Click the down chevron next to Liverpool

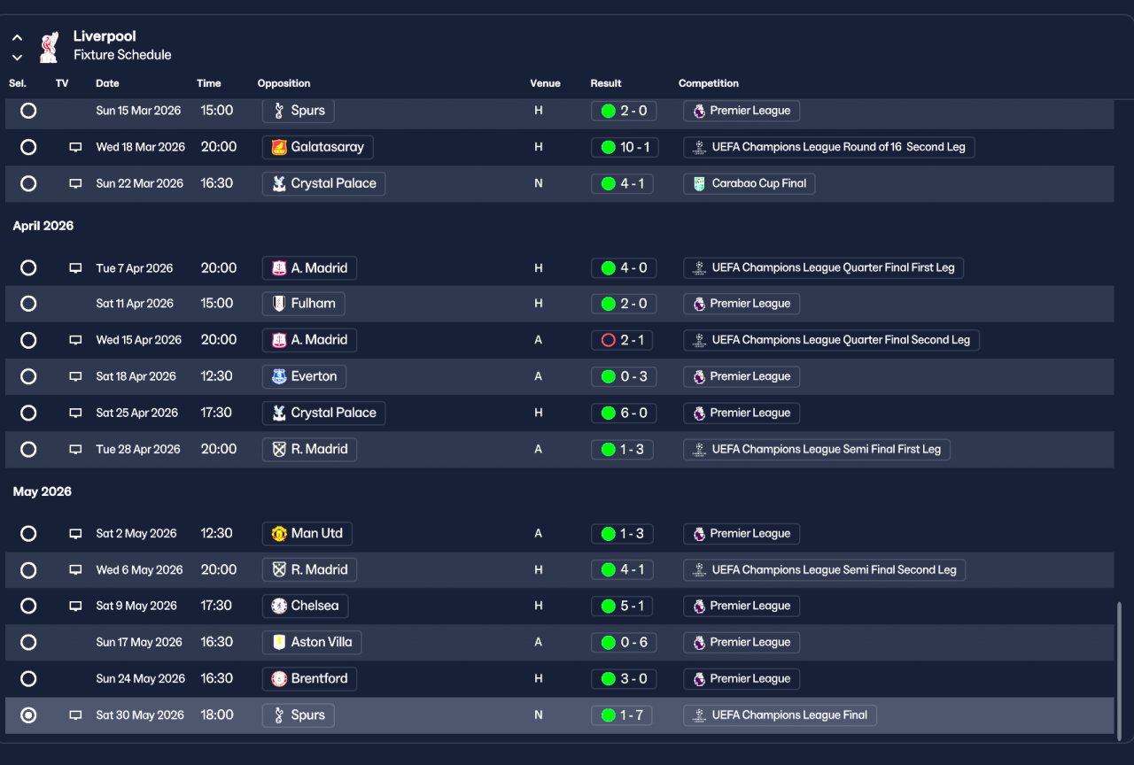[17, 58]
